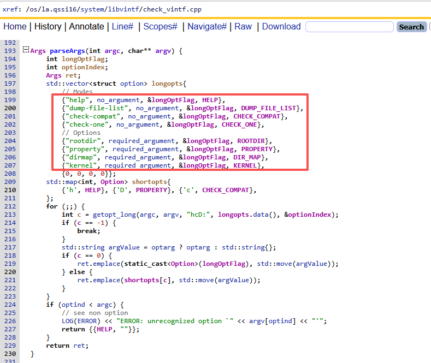The height and width of the screenshot is (363, 431).
Task: Open the History view
Action: pos(48,27)
